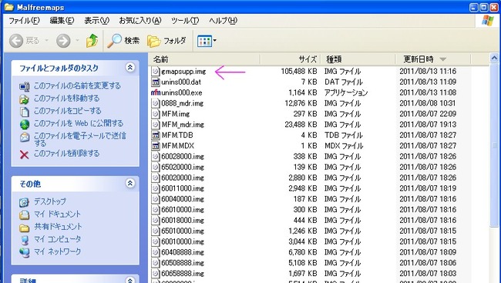Screen dimensions: 501x283
Task: Open the 編集(E) menu
Action: coord(62,21)
